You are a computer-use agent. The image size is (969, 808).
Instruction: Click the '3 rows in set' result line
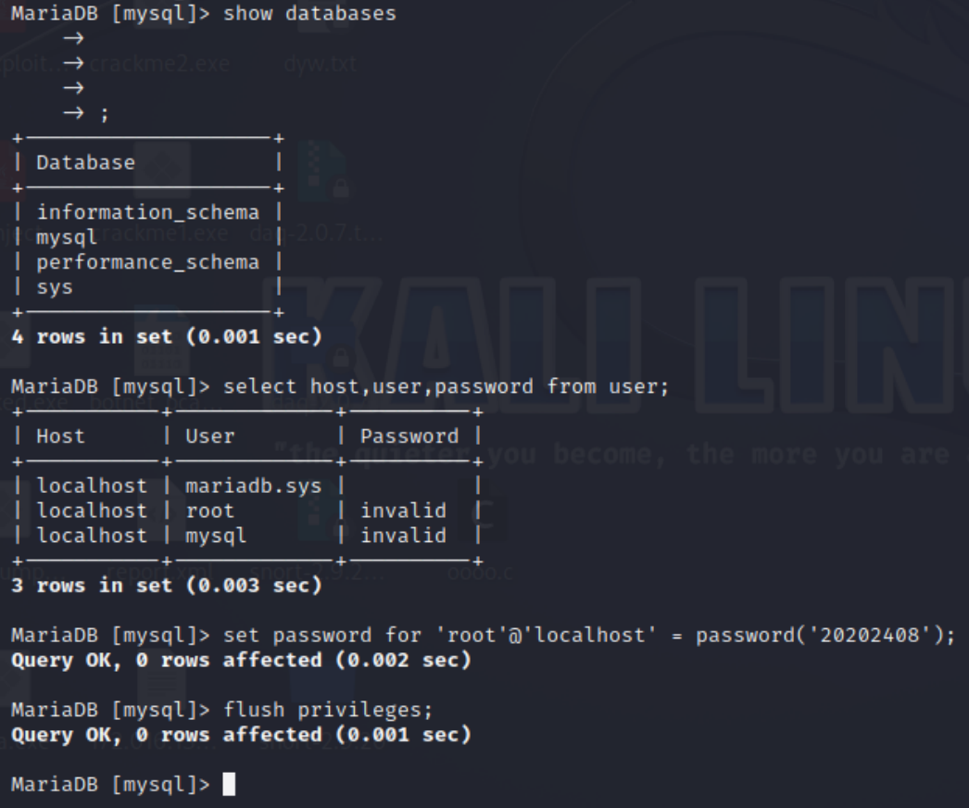click(x=166, y=585)
